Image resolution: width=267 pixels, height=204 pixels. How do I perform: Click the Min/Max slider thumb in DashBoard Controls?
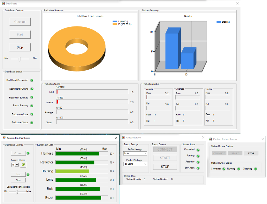(20, 59)
